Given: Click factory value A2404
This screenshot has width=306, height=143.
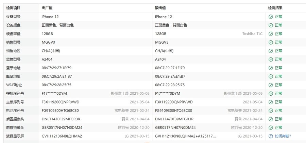Looking at the screenshot, I should pyautogui.click(x=47, y=59).
